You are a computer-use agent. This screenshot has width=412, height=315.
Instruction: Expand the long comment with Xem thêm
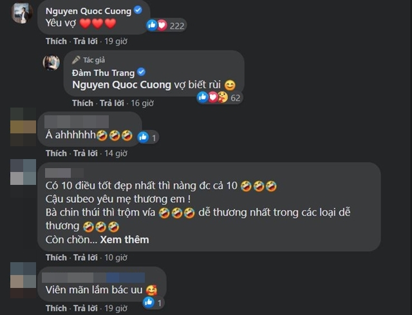124,240
